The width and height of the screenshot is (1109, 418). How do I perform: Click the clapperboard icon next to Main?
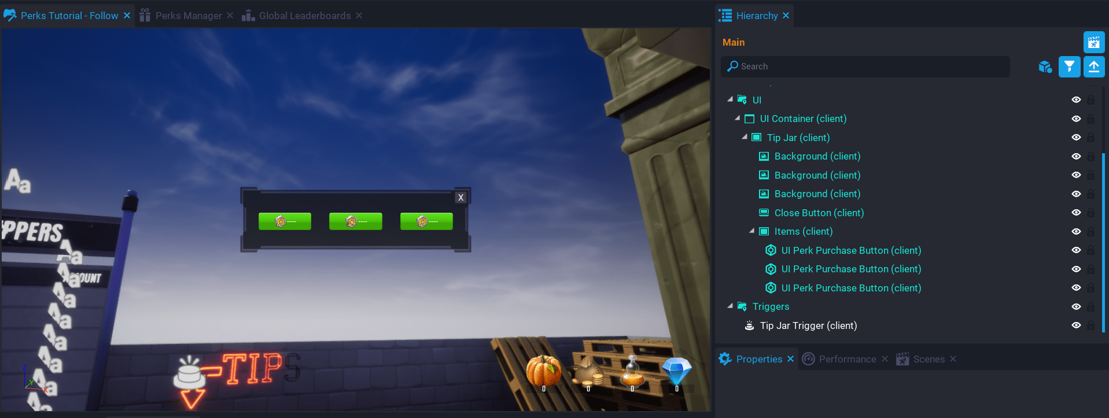pyautogui.click(x=1093, y=42)
